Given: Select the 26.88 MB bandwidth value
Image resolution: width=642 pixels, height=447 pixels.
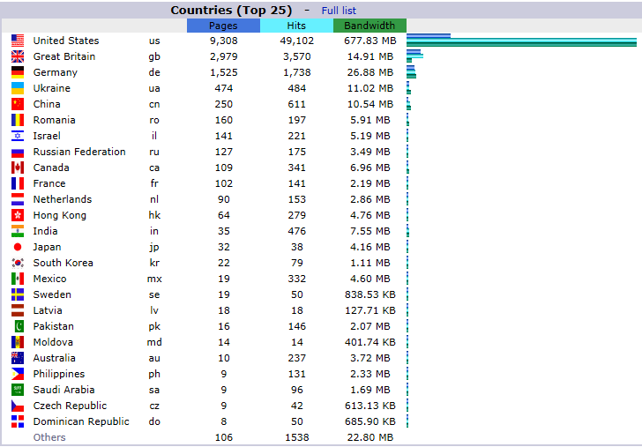Looking at the screenshot, I should pyautogui.click(x=370, y=72).
